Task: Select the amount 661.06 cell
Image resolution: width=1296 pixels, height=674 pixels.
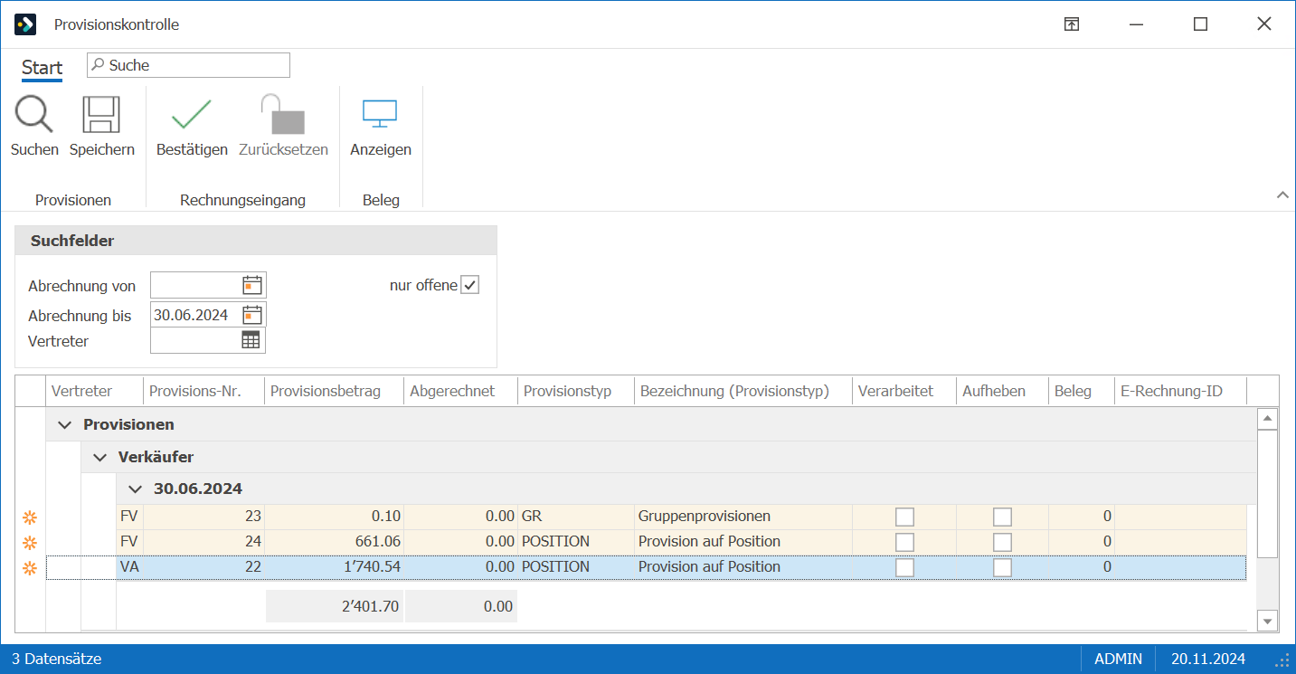Action: 334,542
